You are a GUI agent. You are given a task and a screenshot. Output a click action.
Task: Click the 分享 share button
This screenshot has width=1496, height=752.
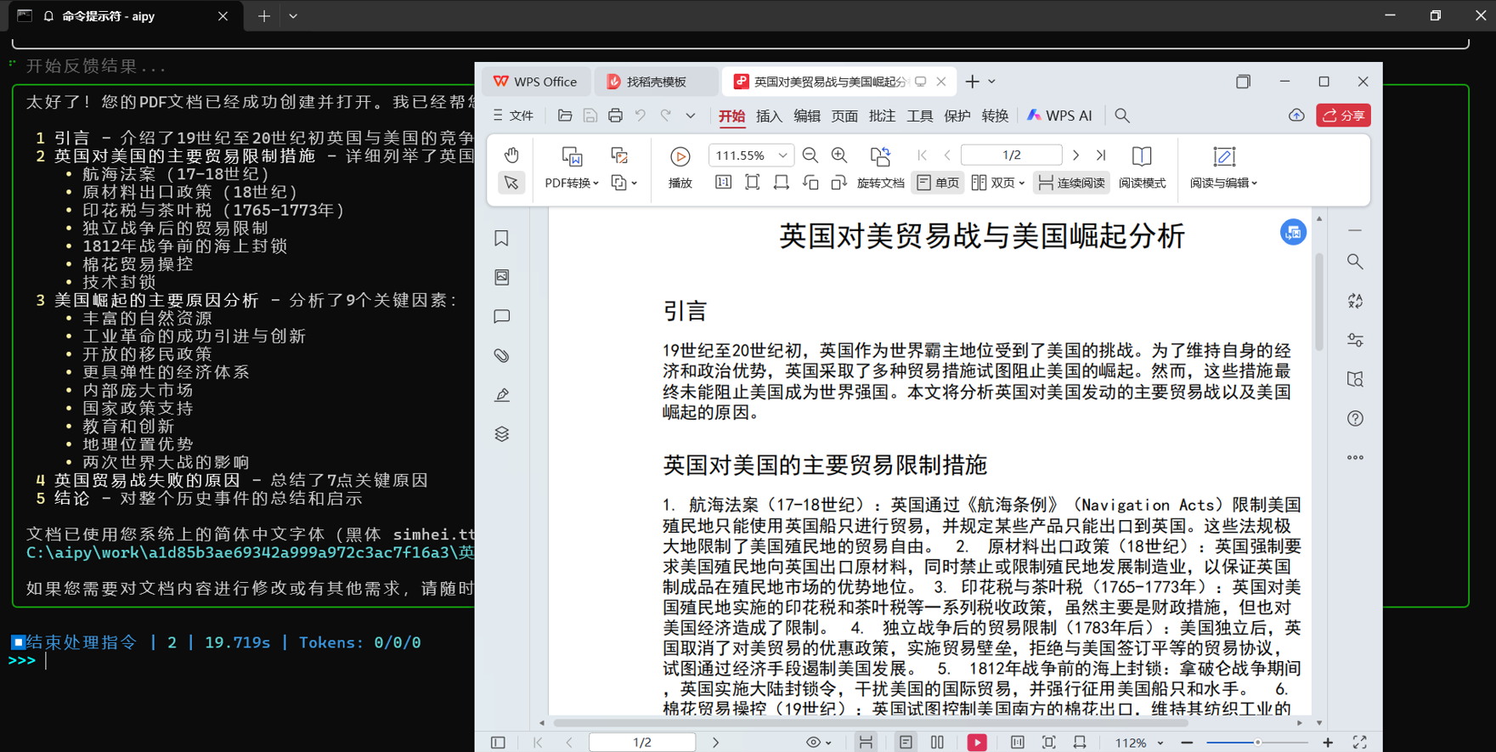[1343, 116]
